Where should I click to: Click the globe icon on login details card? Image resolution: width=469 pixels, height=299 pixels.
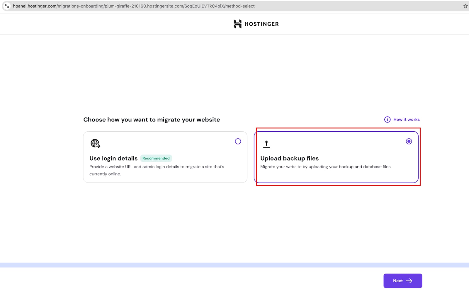pos(95,143)
